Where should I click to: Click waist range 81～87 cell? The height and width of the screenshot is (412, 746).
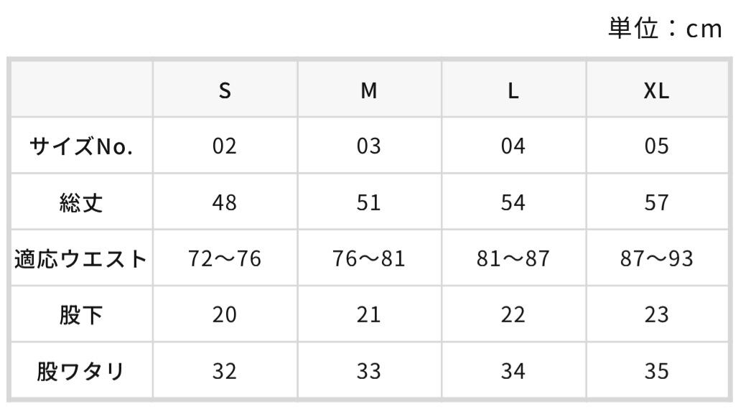(513, 259)
